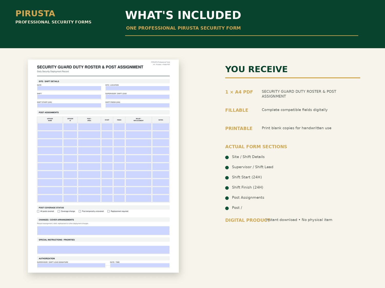
Task: Click the DATE input field
Action: [69, 88]
